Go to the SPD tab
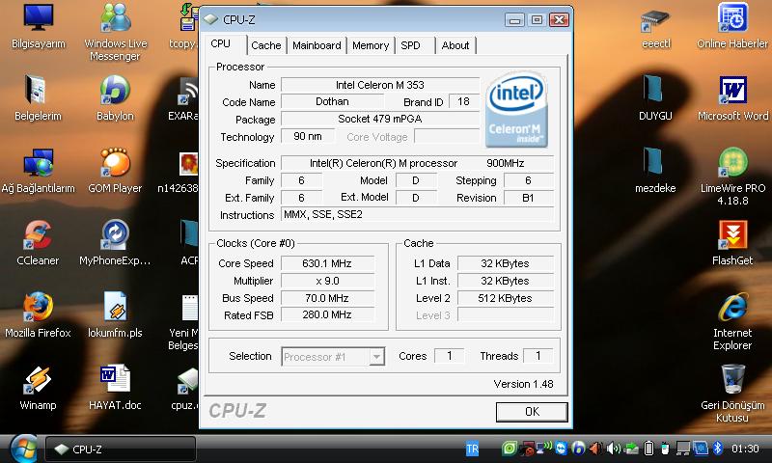This screenshot has width=772, height=463. pos(411,45)
